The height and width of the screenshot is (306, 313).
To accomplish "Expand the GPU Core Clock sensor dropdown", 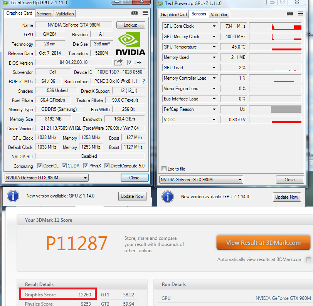I will coord(214,26).
